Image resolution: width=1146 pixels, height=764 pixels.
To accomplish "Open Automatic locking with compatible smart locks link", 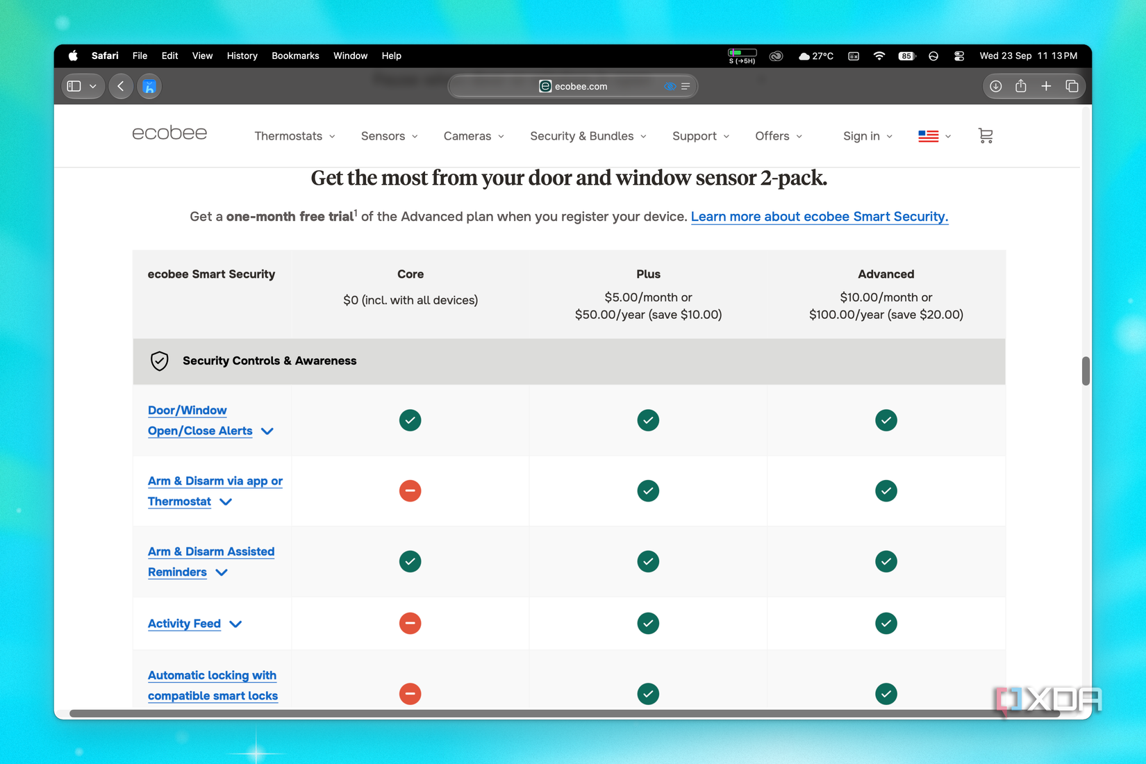I will coord(213,686).
